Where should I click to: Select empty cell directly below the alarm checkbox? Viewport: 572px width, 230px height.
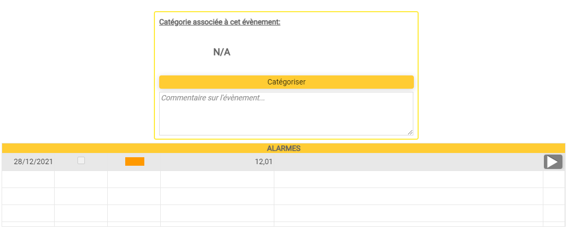tap(81, 180)
